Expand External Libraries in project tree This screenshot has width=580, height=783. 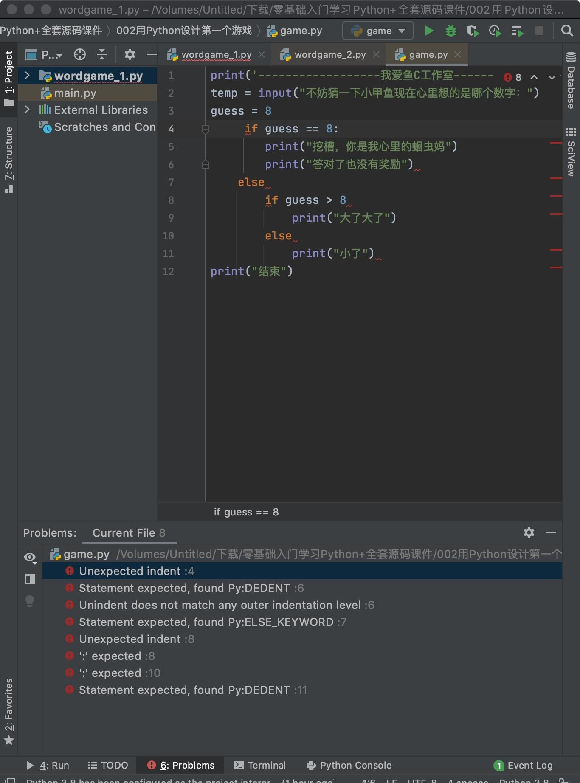tap(28, 110)
